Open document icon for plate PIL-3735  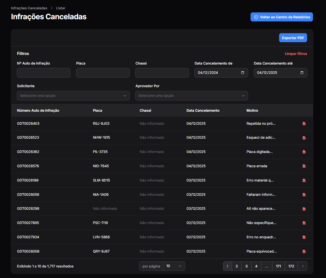coord(304,152)
